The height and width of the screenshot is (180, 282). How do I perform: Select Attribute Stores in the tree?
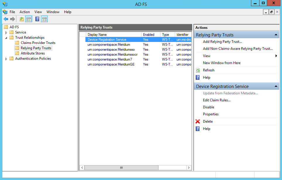33,53
